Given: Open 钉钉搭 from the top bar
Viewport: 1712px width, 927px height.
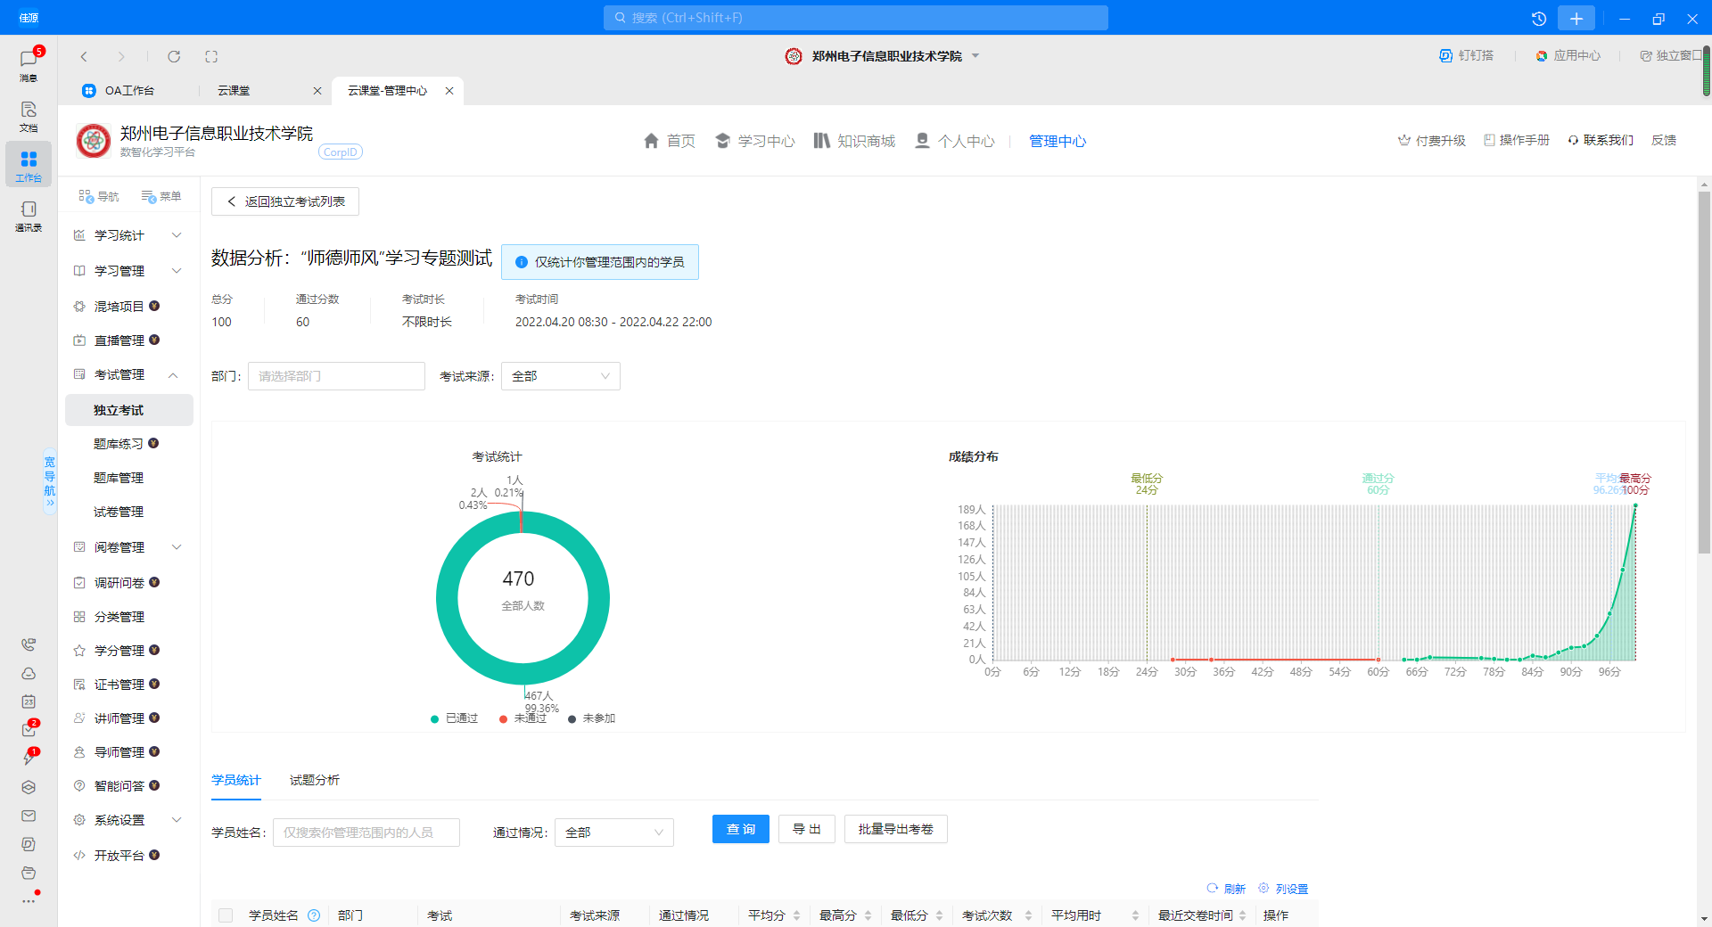Looking at the screenshot, I should [x=1466, y=55].
